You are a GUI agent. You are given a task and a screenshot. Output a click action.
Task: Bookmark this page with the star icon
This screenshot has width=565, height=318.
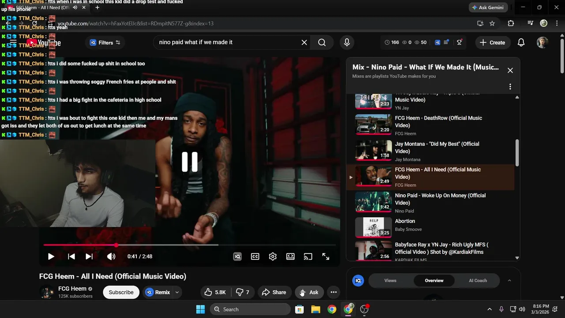click(x=492, y=23)
